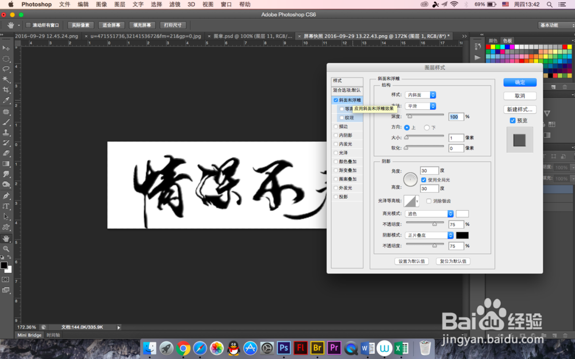Toggle 消除锯齿 checkbox
Image resolution: width=575 pixels, height=359 pixels.
(x=429, y=200)
